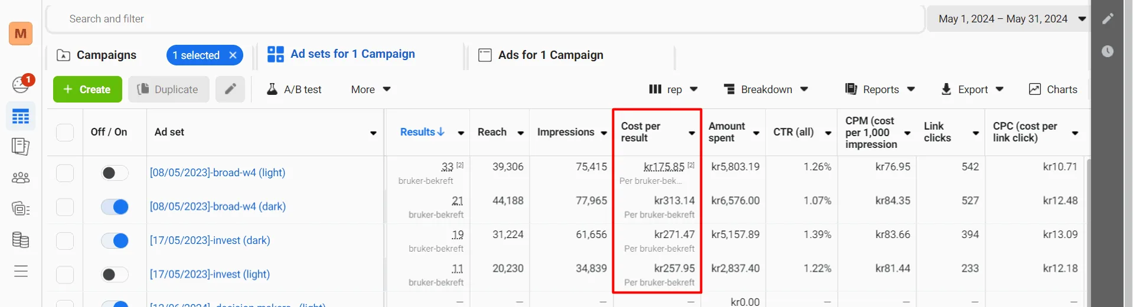Click the Duplicate button
This screenshot has height=307, width=1133.
168,90
